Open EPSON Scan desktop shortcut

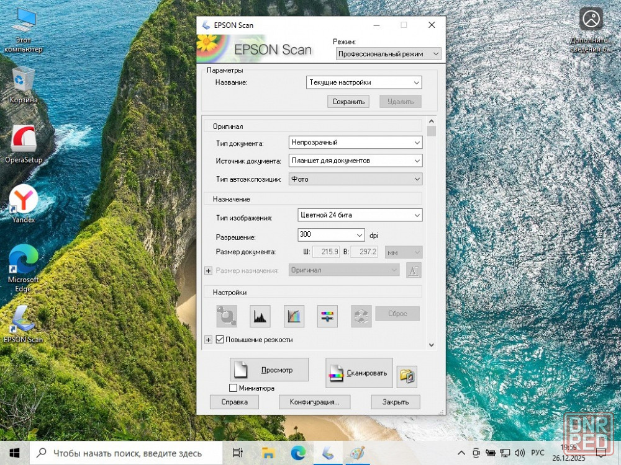click(23, 324)
